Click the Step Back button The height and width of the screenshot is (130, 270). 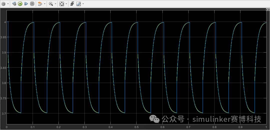(x=14, y=3)
